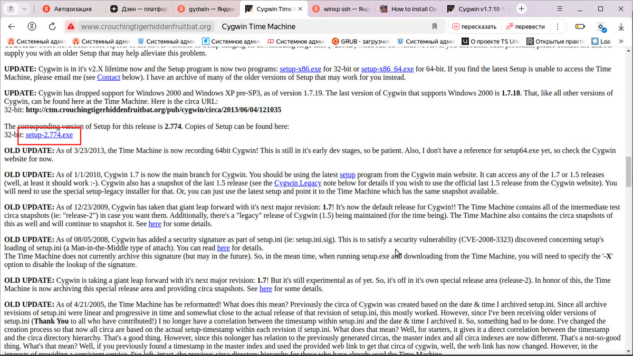
Task: Click the vertical scrollbar thumb
Action: 628,171
